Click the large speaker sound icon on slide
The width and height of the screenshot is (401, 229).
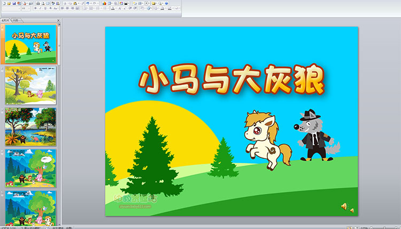coord(344,206)
